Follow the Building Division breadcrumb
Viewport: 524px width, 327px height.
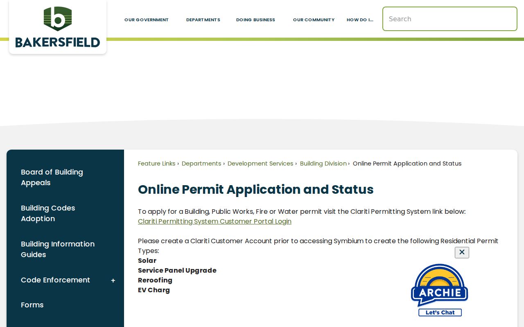323,163
